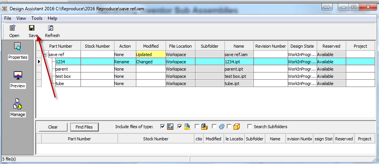The image size is (379, 164).
Task: Open the File menu
Action: [x=8, y=18]
